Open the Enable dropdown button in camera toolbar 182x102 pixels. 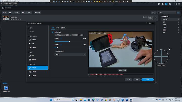[17, 13]
